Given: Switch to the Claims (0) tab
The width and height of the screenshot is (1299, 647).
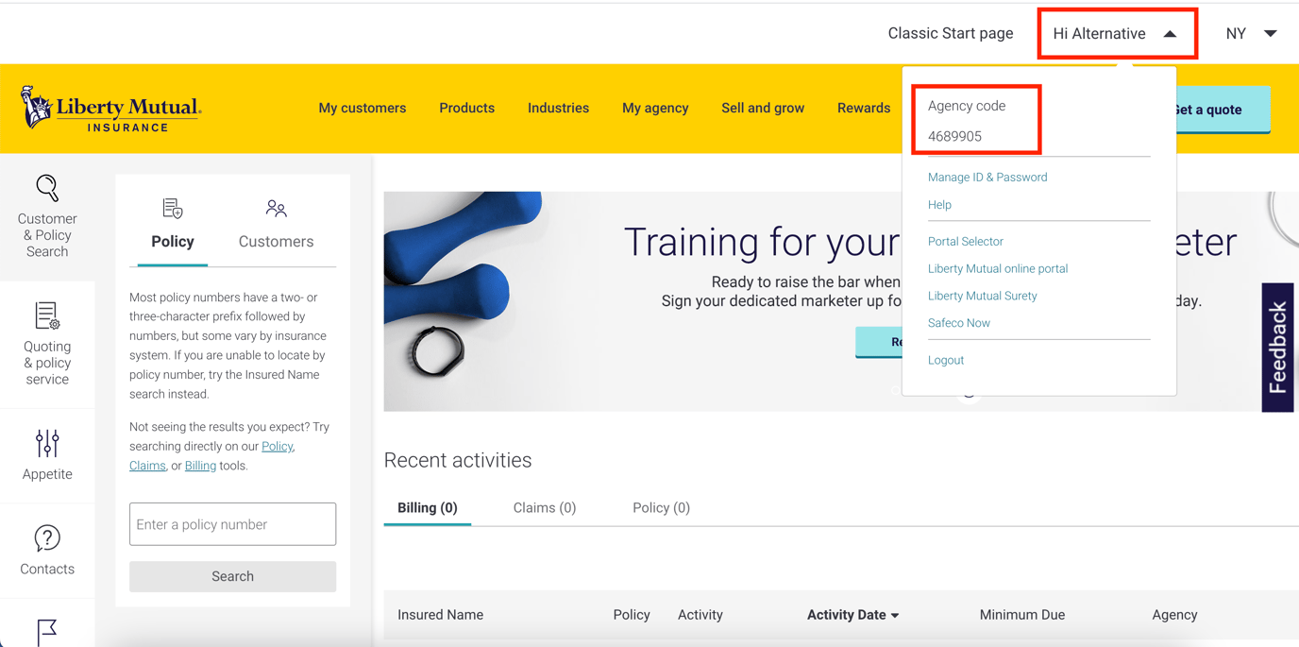Looking at the screenshot, I should [544, 508].
